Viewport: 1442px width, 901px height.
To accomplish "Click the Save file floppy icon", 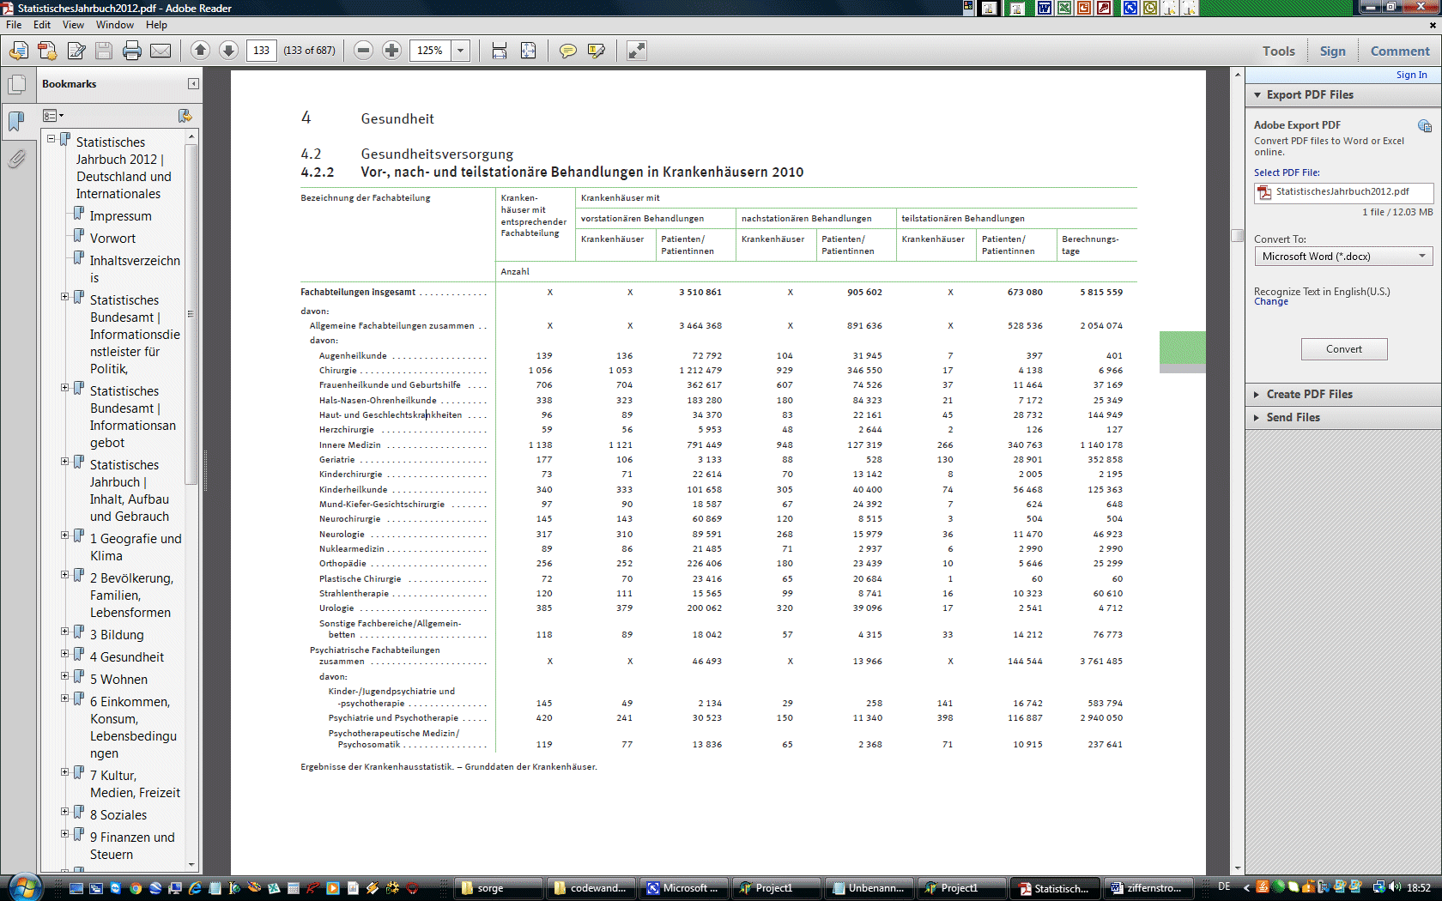I will [104, 51].
